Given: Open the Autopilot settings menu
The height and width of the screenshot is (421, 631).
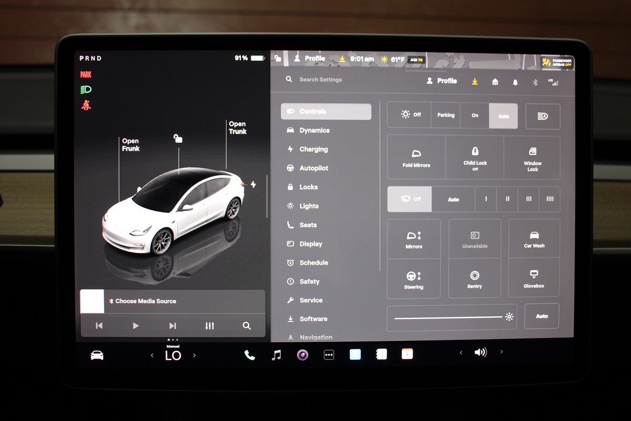Looking at the screenshot, I should [313, 168].
